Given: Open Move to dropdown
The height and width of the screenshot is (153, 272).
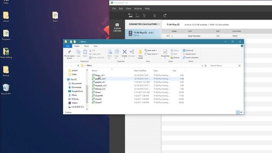Looking at the screenshot, I should click(x=110, y=54).
